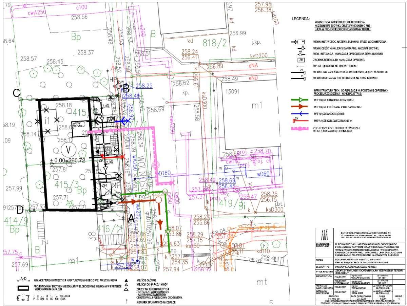Click the "wD60" blue pipe label
This screenshot has width=407, height=306.
[264, 175]
